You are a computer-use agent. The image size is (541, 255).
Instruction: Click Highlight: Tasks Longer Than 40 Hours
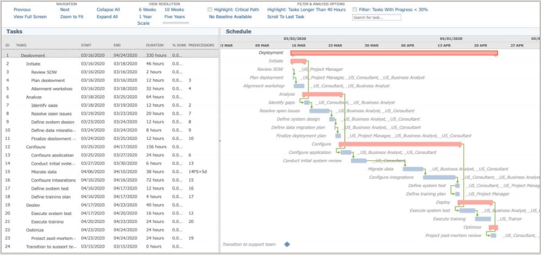pos(307,10)
